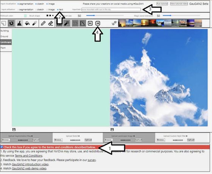Open new blank canvas page icon

4,23
